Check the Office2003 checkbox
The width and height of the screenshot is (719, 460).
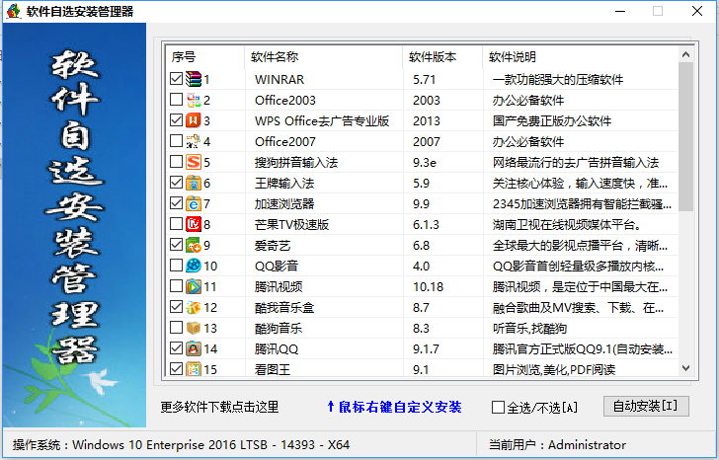176,99
